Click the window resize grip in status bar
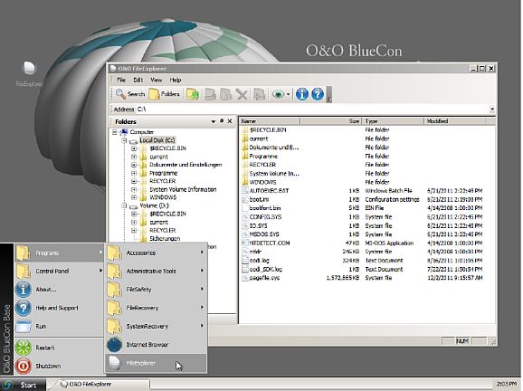This screenshot has height=391, width=523. [492, 341]
